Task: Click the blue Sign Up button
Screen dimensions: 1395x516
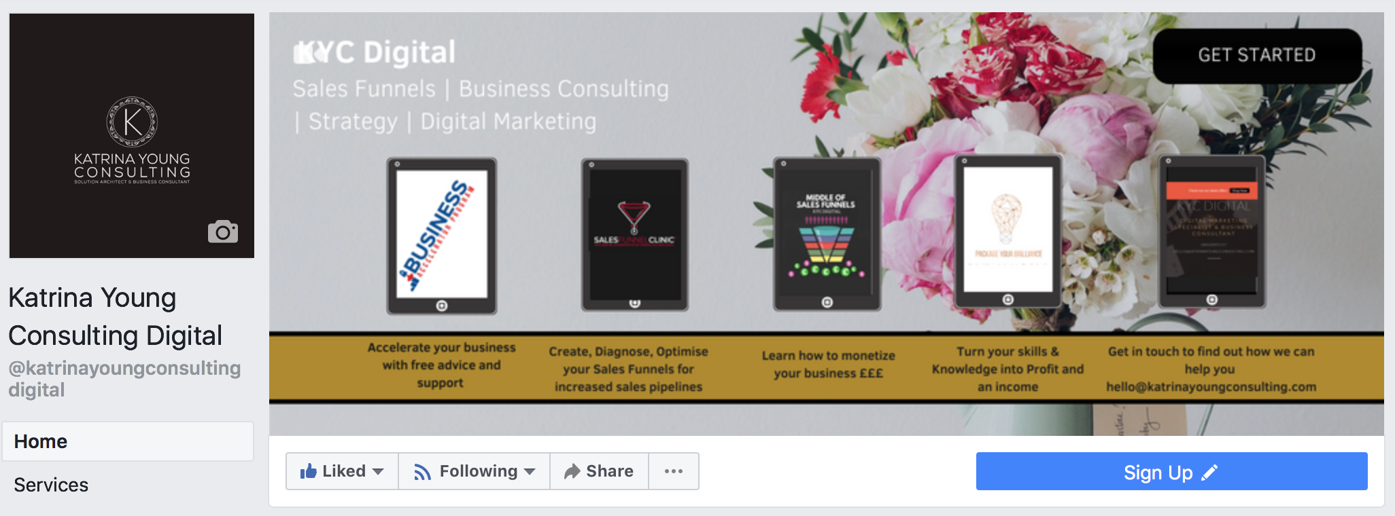Action: pyautogui.click(x=1171, y=471)
